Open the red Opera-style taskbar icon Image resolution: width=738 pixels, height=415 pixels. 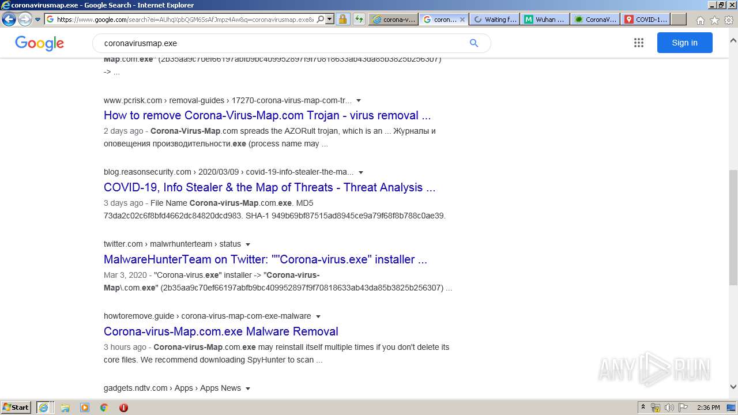click(x=123, y=408)
